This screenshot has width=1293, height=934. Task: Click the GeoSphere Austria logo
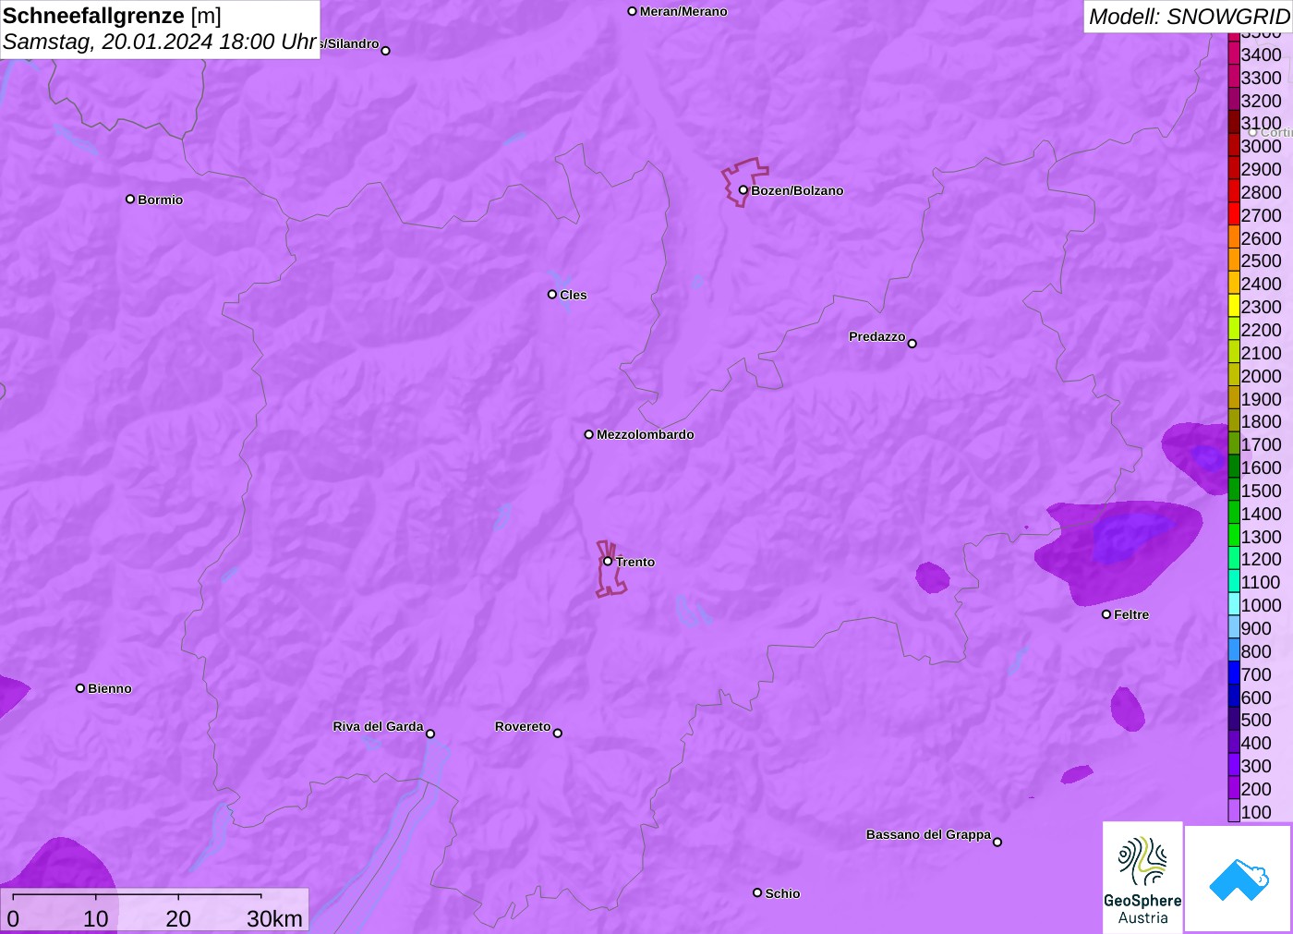[x=1142, y=877]
